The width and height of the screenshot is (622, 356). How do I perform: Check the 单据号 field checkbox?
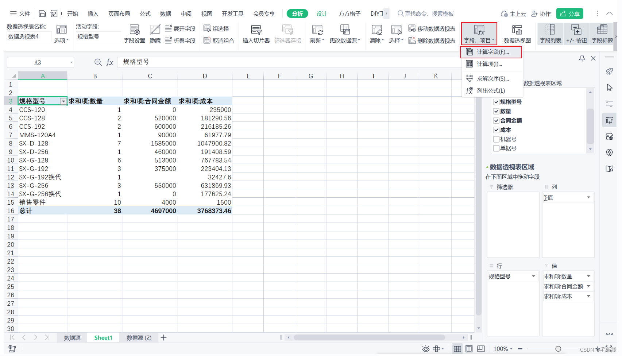pyautogui.click(x=496, y=148)
